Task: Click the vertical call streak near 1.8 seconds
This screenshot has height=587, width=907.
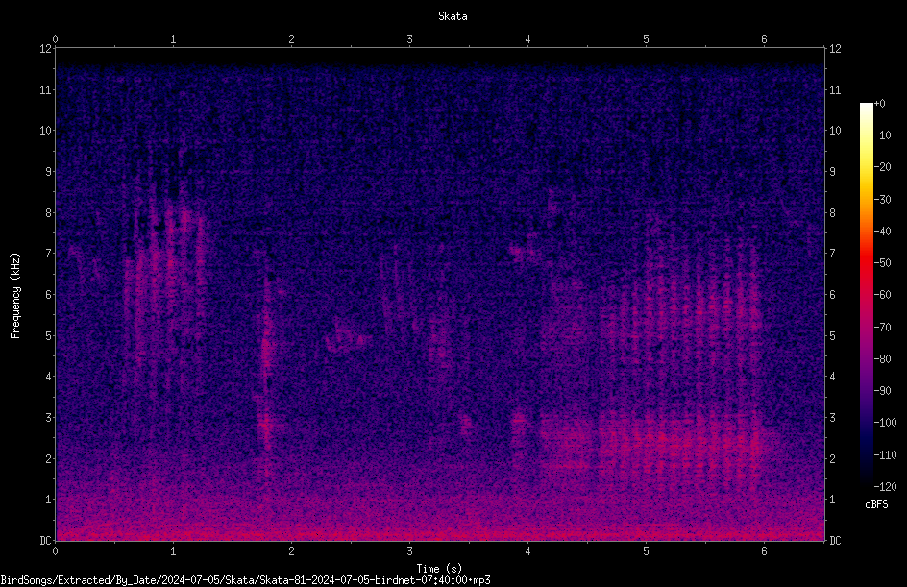Action: pyautogui.click(x=265, y=370)
